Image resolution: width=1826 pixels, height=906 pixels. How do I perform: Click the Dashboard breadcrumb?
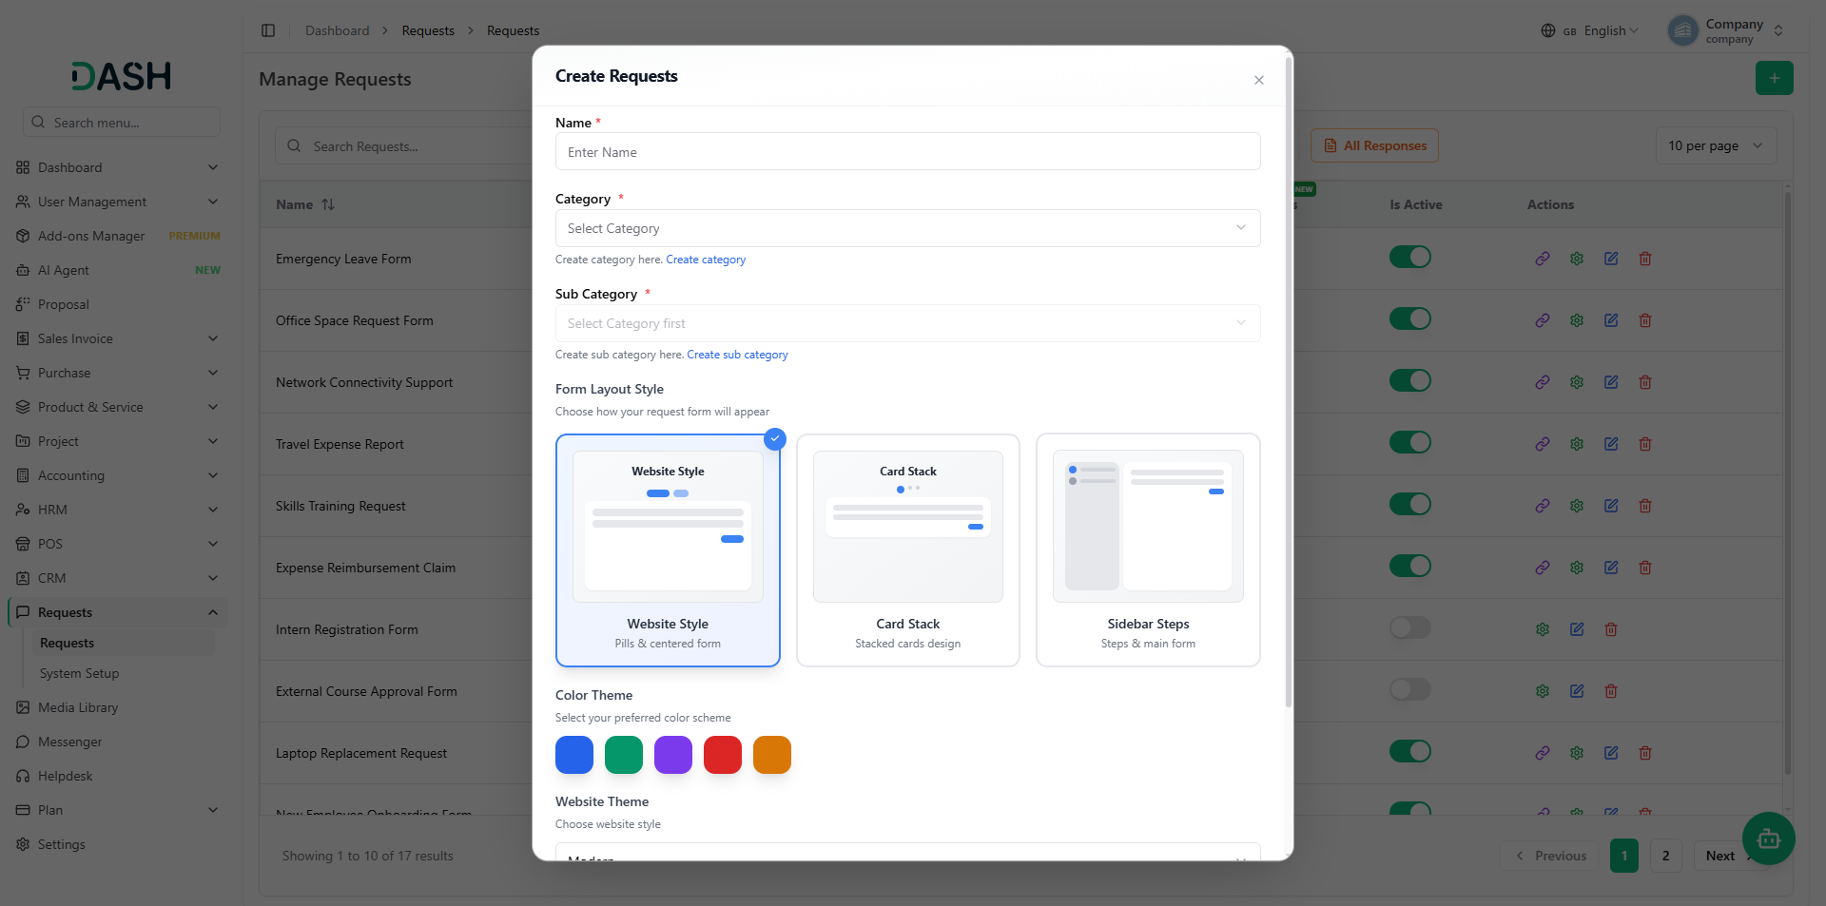coord(337,30)
